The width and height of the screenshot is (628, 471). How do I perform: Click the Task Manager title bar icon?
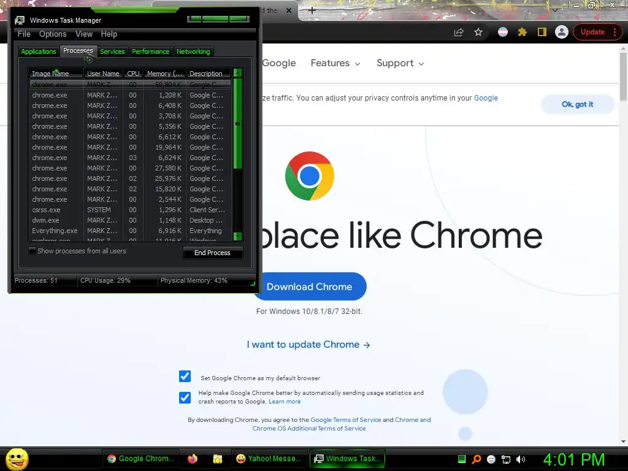tap(20, 20)
